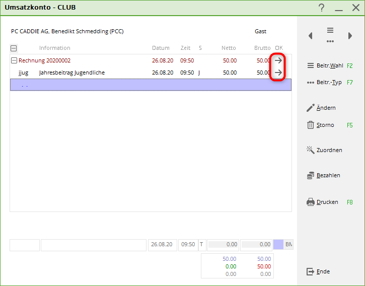365x286 pixels.
Task: Click the OK column header
Action: [279, 48]
